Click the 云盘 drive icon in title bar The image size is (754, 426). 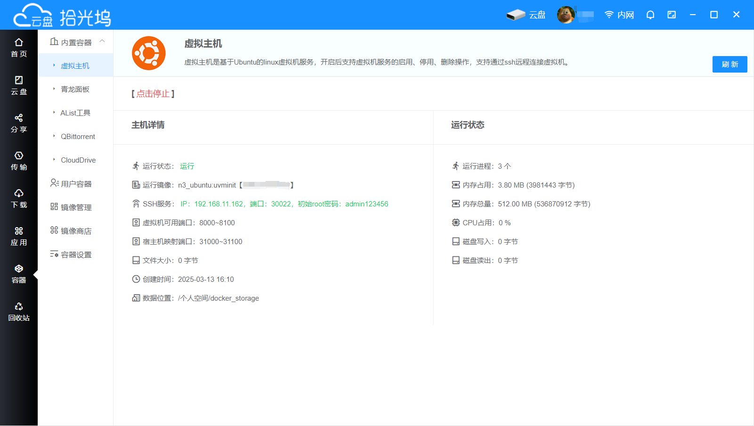(526, 15)
